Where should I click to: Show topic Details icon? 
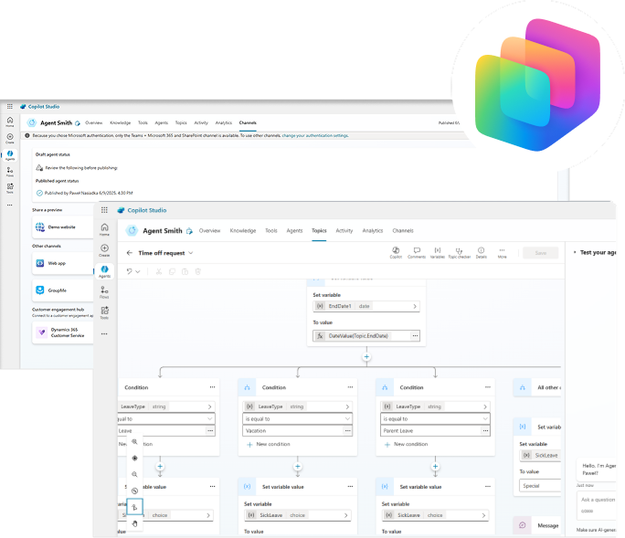[481, 250]
